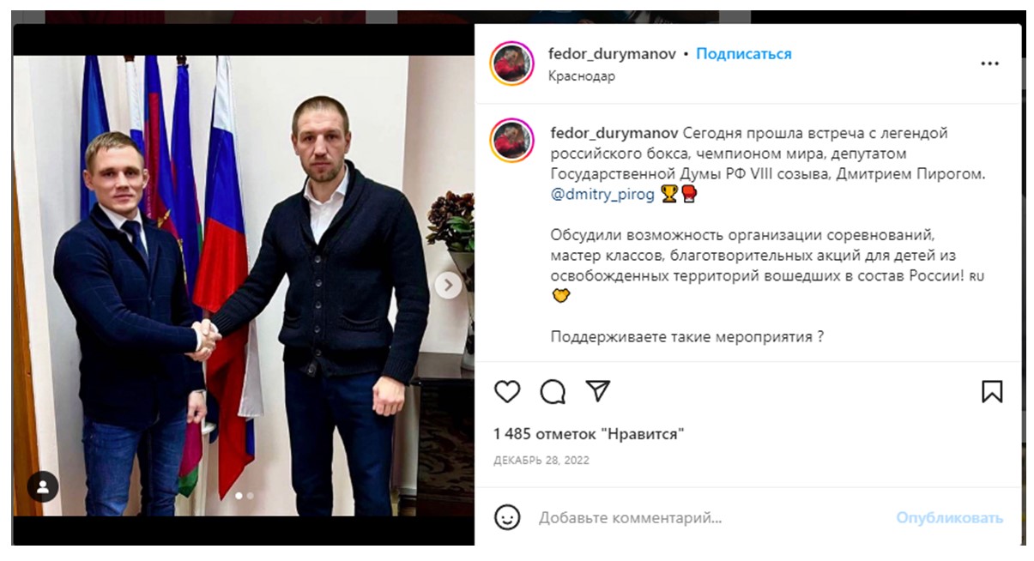The height and width of the screenshot is (561, 1034).
Task: Click Краснодар location link
Action: click(582, 75)
